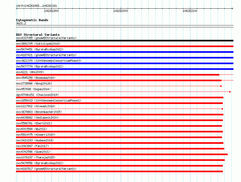Open variant esv6221 Ahn2009 label
This screenshot has width=241, height=182.
point(30,72)
